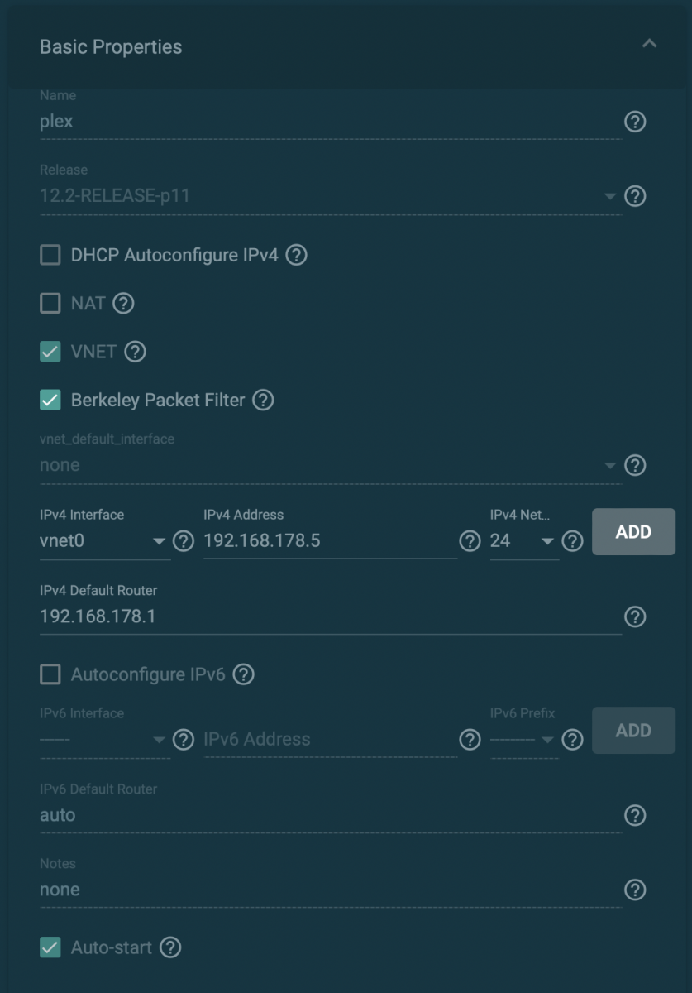Open the IPv4 Netmask 24 dropdown
The height and width of the screenshot is (993, 692).
524,541
